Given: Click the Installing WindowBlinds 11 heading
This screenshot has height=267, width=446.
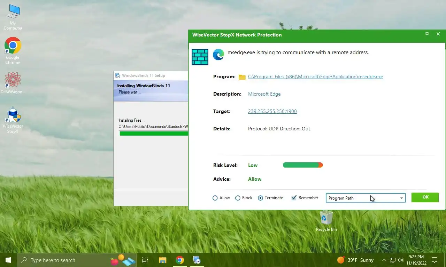Looking at the screenshot, I should pyautogui.click(x=144, y=86).
